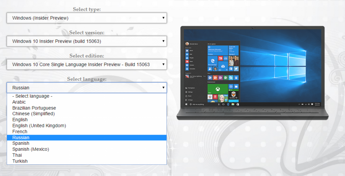345x176 pixels.
Task: Expand the Select version dropdown
Action: point(87,41)
